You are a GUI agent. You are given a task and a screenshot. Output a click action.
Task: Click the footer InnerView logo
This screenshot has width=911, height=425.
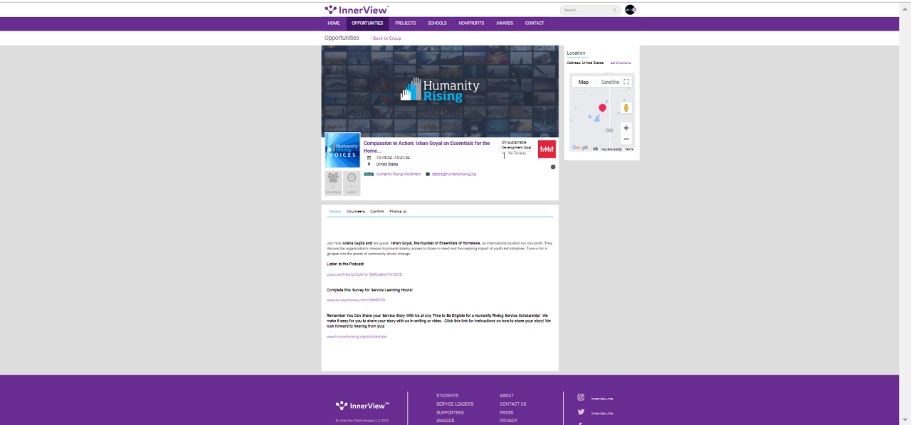click(x=362, y=405)
